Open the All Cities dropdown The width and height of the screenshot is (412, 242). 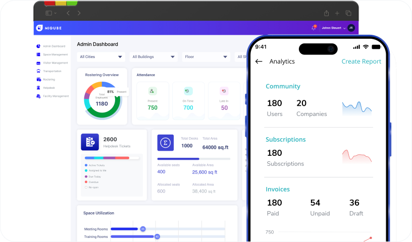101,57
